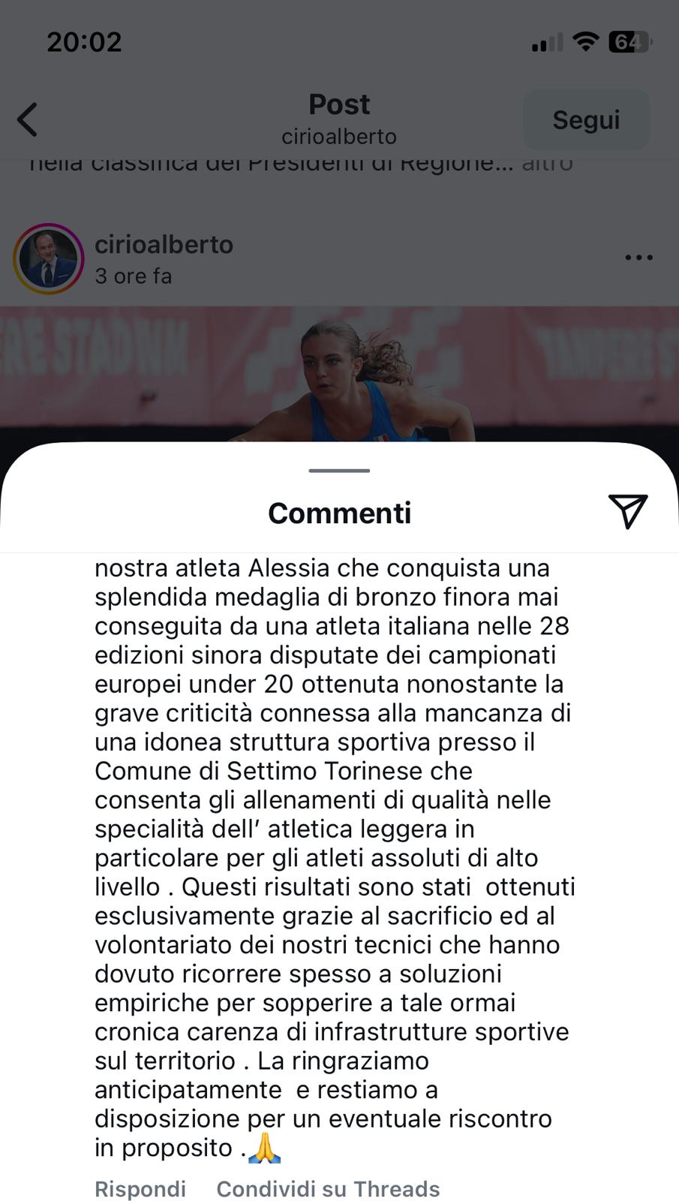Tap the paper plane share icon
This screenshot has height=1201, width=679.
pyautogui.click(x=628, y=511)
